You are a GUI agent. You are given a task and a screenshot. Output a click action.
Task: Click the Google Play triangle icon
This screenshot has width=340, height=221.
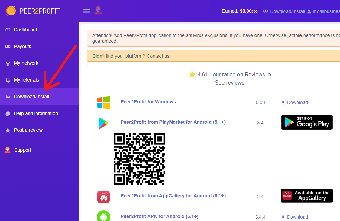(103, 123)
